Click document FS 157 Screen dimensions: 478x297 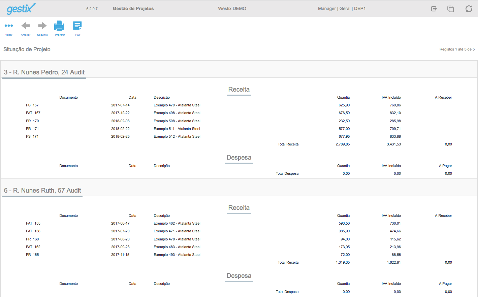[x=32, y=105]
